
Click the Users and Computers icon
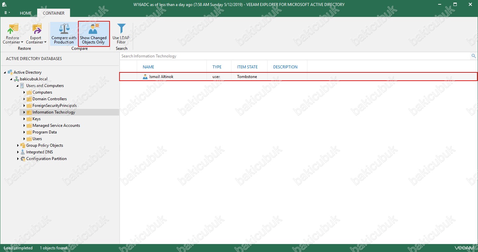coord(22,86)
